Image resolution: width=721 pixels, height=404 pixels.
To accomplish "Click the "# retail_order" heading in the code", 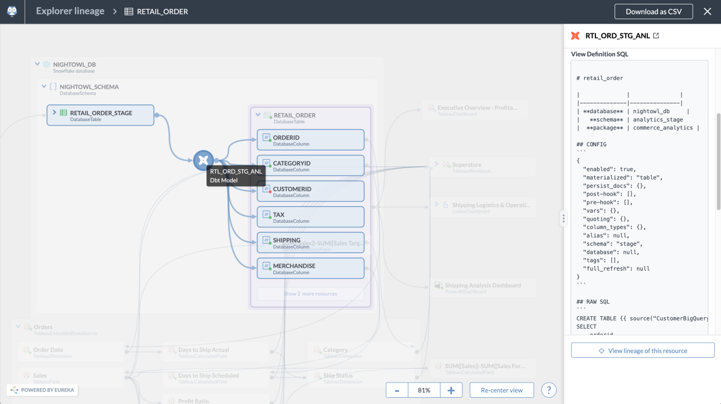I will [600, 78].
